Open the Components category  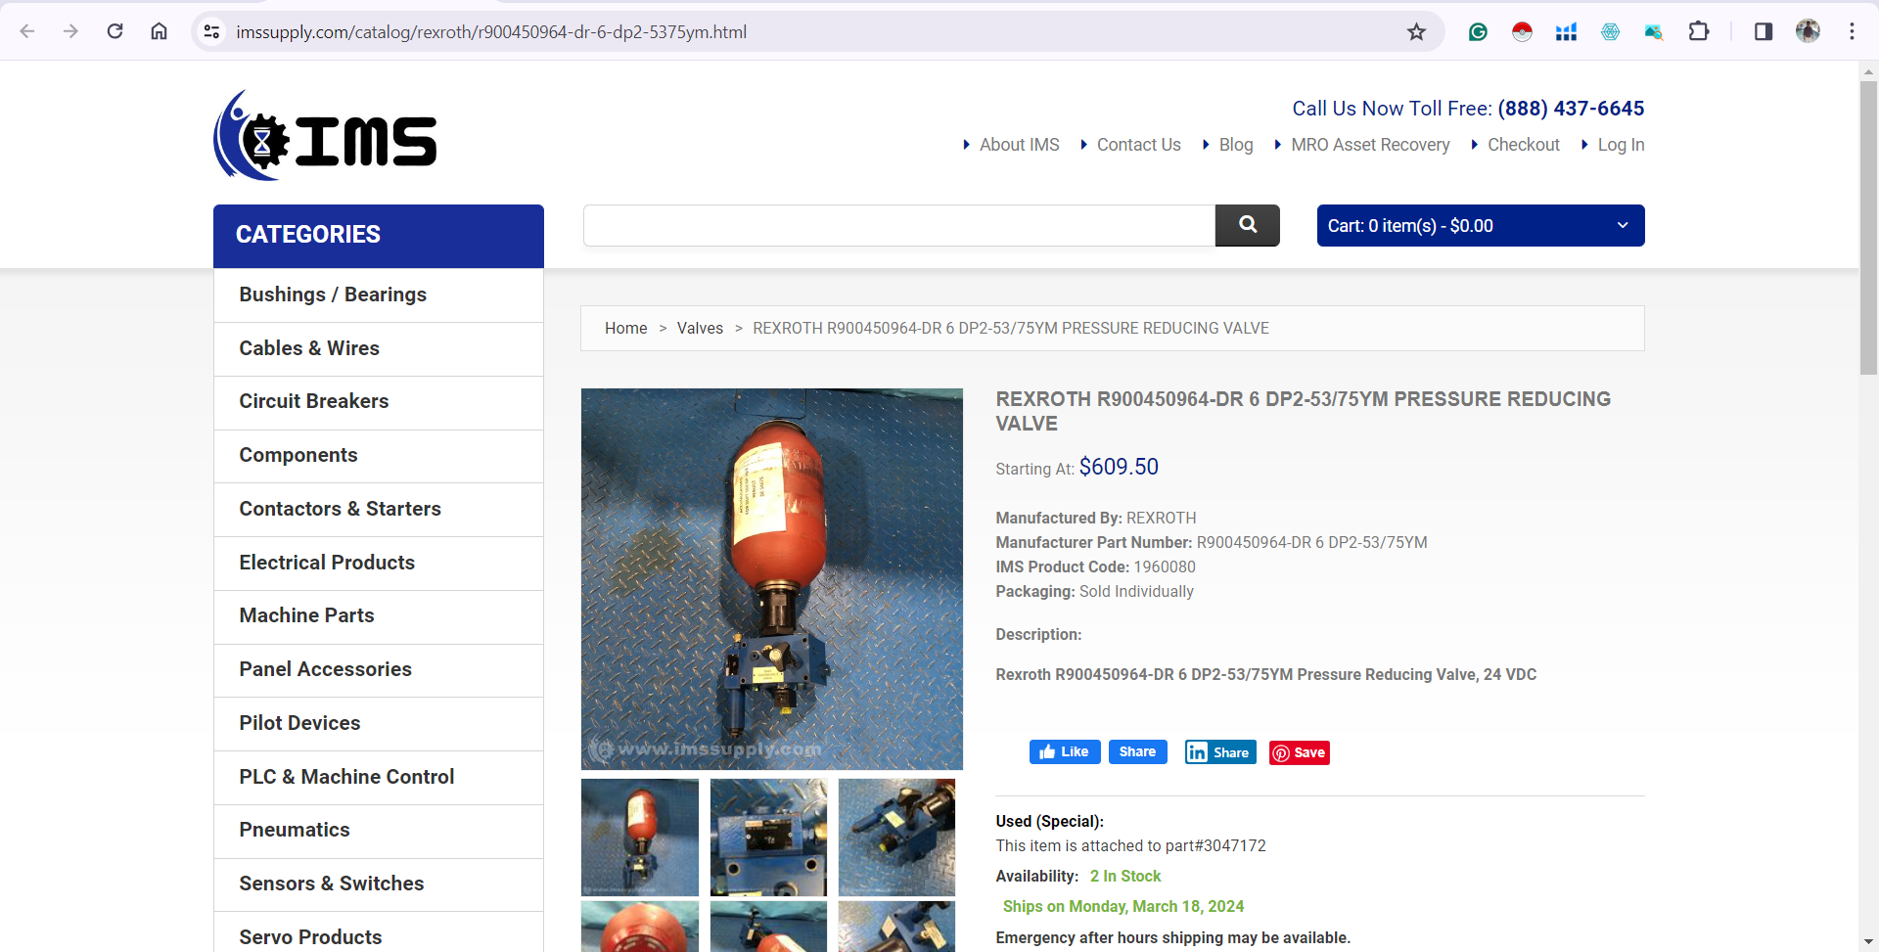tap(379, 455)
